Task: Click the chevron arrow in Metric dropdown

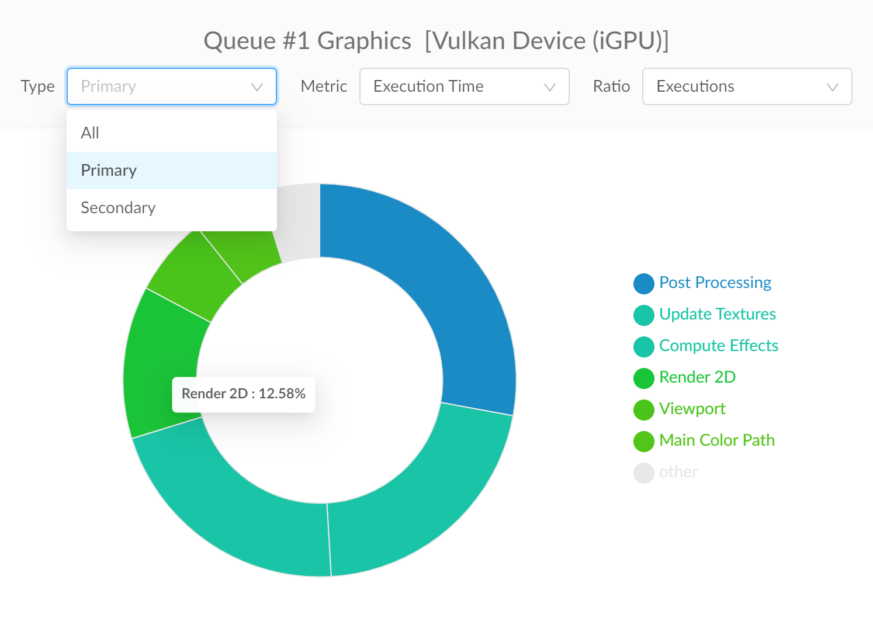Action: [x=549, y=87]
